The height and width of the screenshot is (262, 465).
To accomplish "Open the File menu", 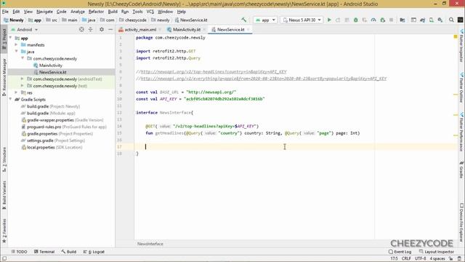I will point(5,12).
